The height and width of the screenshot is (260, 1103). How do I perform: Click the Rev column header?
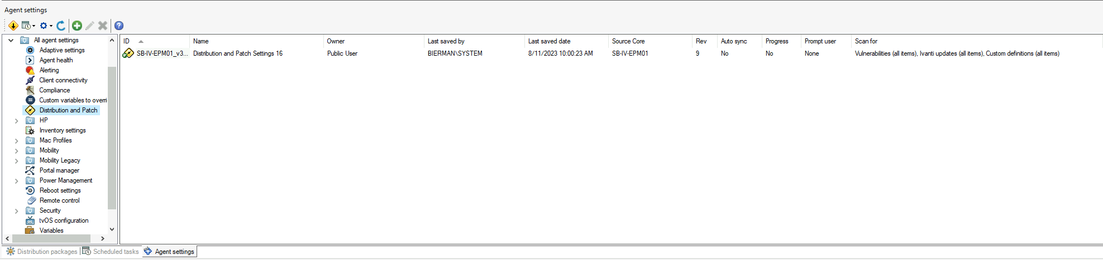[705, 41]
